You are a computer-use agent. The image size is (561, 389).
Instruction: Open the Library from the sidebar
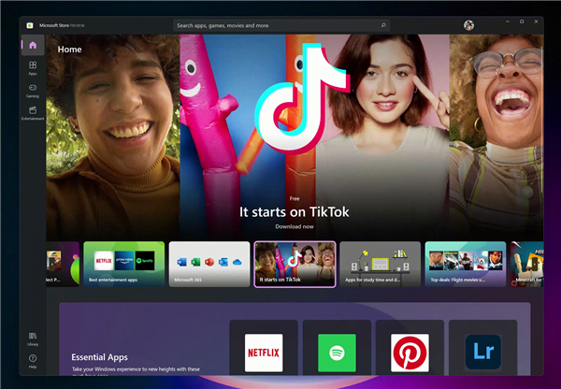[33, 337]
